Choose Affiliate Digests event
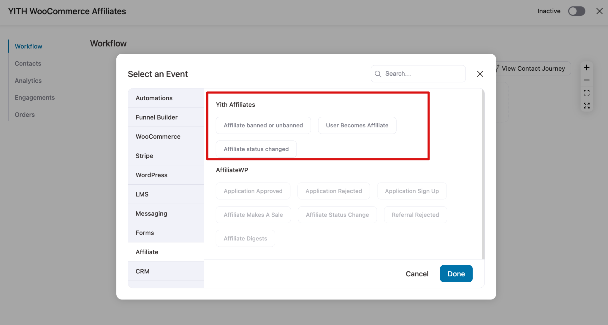The width and height of the screenshot is (608, 325). (x=245, y=238)
